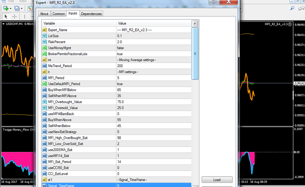The width and height of the screenshot is (305, 187).
Task: Click scrollbar up arrow in inputs list
Action: [195, 24]
